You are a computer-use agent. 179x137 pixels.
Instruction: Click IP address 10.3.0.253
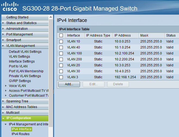tap(122, 65)
